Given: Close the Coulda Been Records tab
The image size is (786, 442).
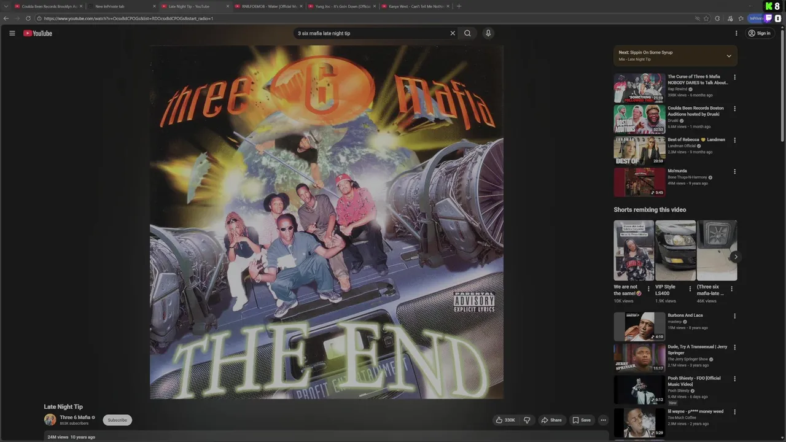Looking at the screenshot, I should point(80,6).
